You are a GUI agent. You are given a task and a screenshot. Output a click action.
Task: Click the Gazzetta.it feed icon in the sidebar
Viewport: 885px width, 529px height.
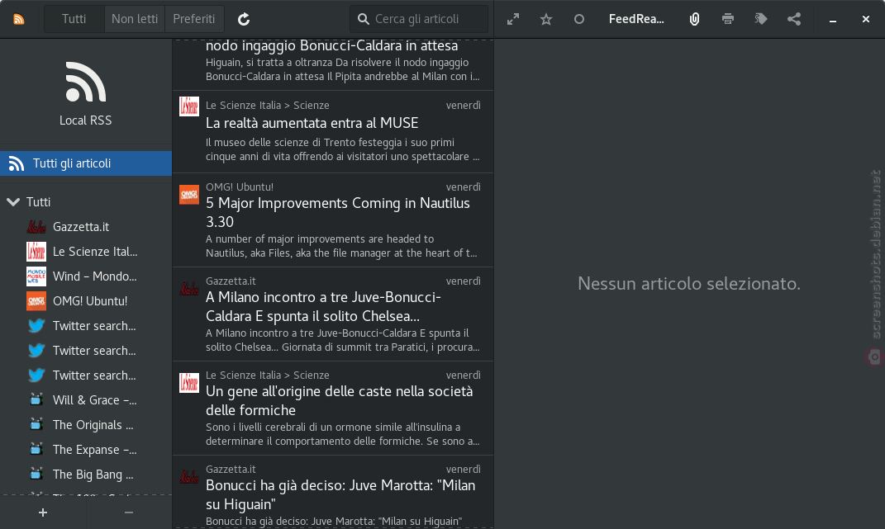tap(36, 227)
